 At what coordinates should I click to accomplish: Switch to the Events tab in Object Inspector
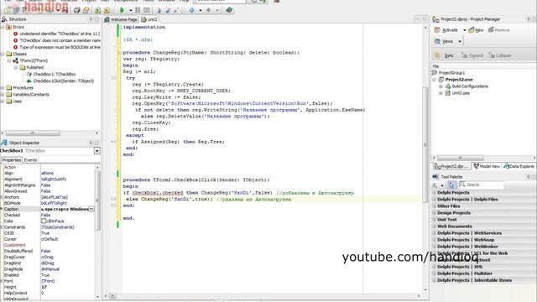click(x=30, y=160)
